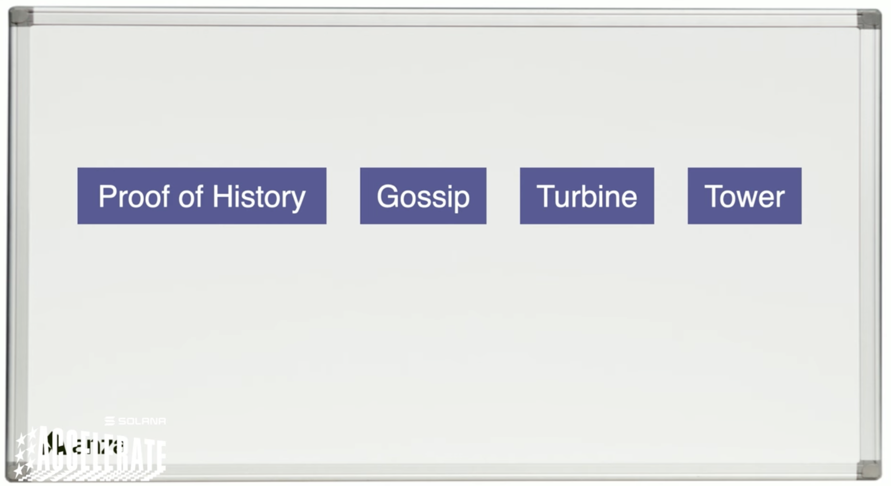
Task: Click the Turbine box
Action: pos(587,196)
